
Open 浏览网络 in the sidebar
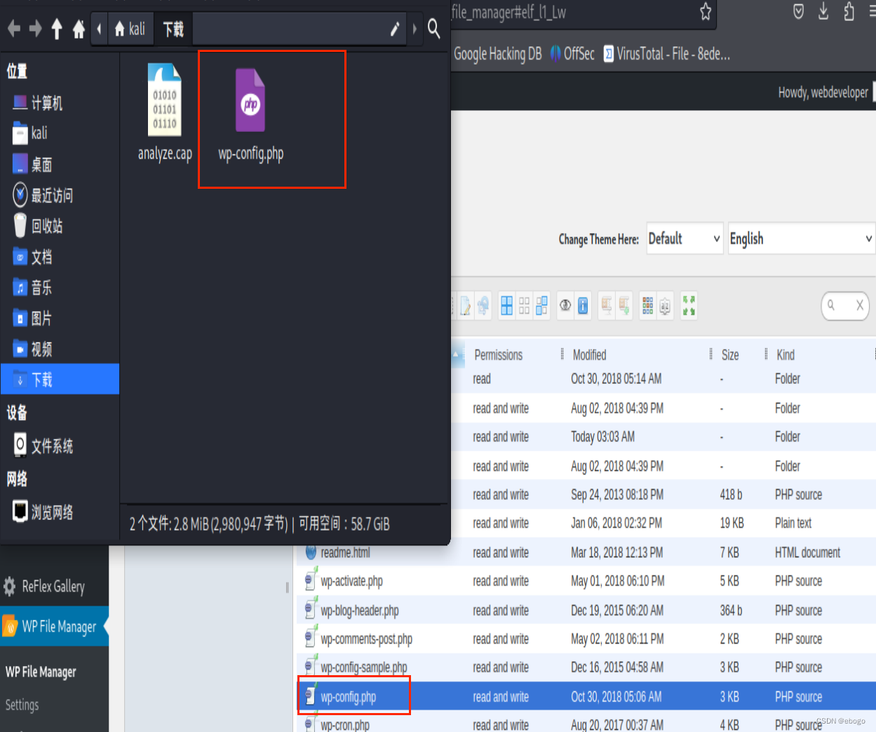43,512
